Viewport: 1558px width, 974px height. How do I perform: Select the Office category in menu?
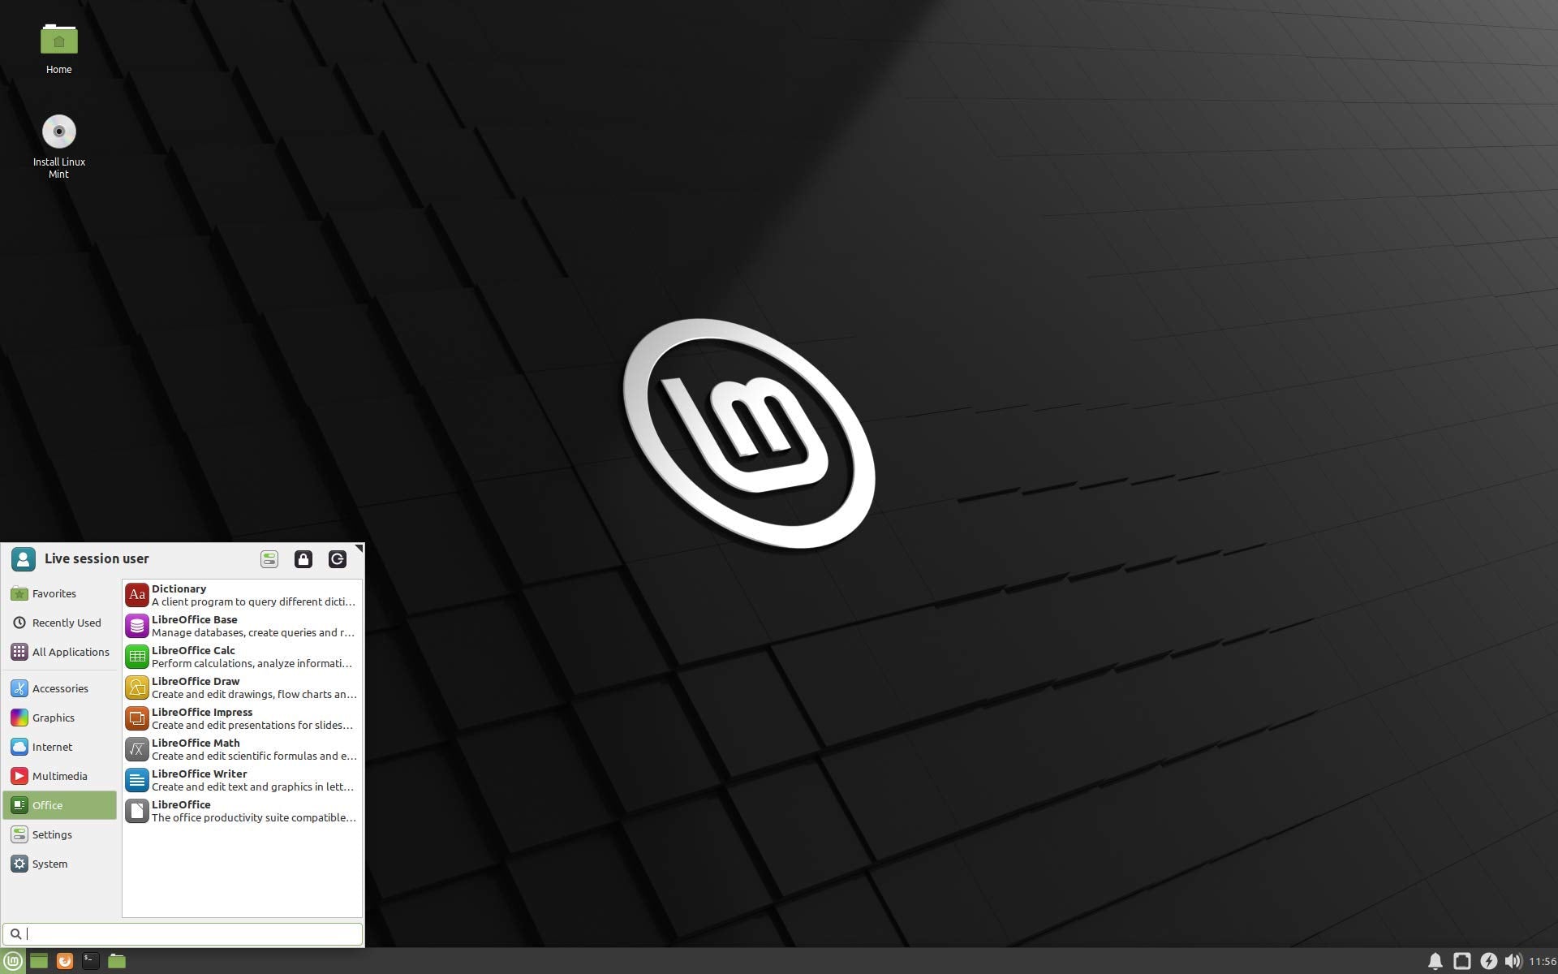[x=61, y=804]
